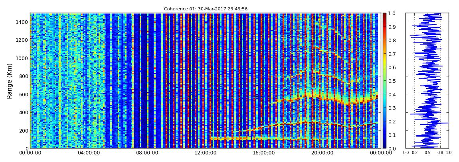This screenshot has width=459, height=162.
Task: Click the 0.8 tick label under the profile plot
Action: 440,153
